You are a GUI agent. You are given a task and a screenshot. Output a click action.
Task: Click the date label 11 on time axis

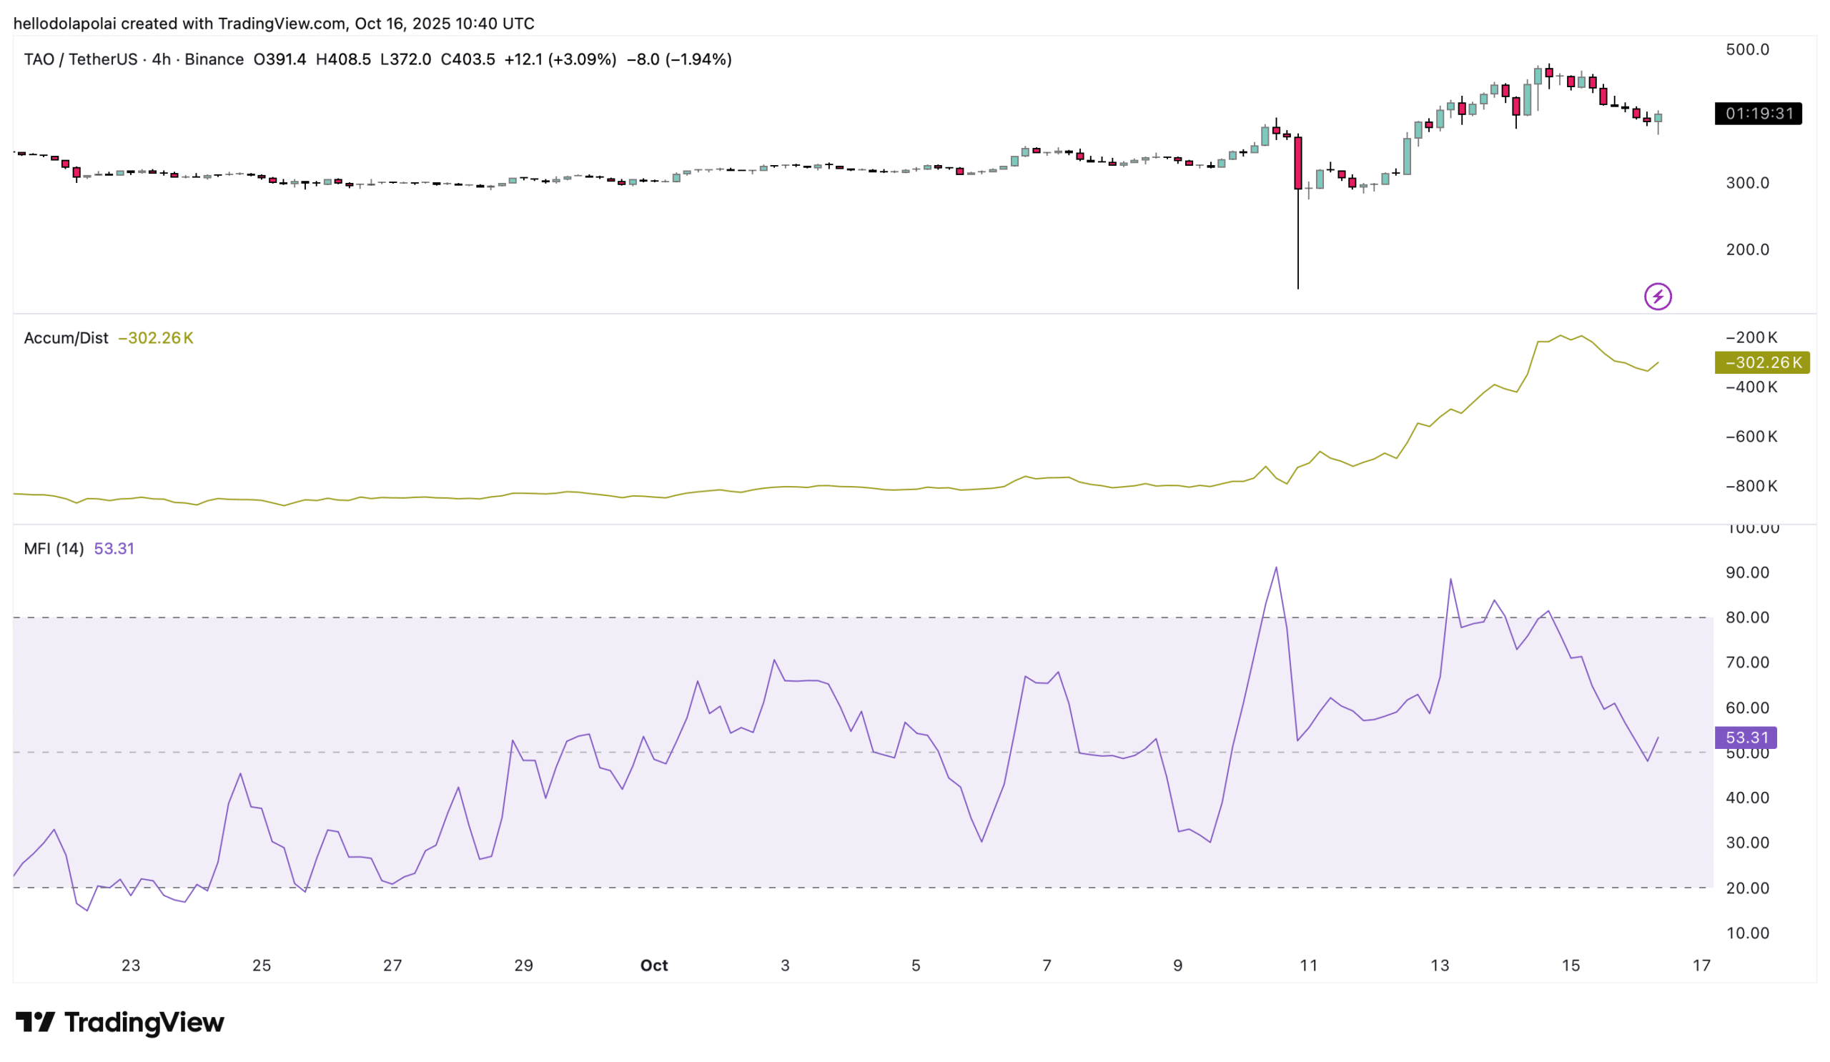pyautogui.click(x=1308, y=966)
